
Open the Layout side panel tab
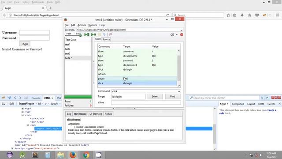pos(251,104)
